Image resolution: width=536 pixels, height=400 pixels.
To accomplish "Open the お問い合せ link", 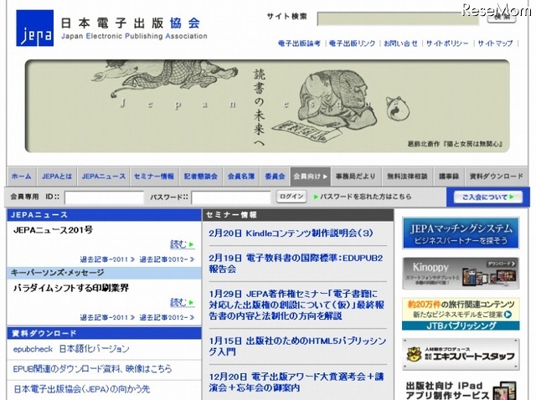I will 400,44.
